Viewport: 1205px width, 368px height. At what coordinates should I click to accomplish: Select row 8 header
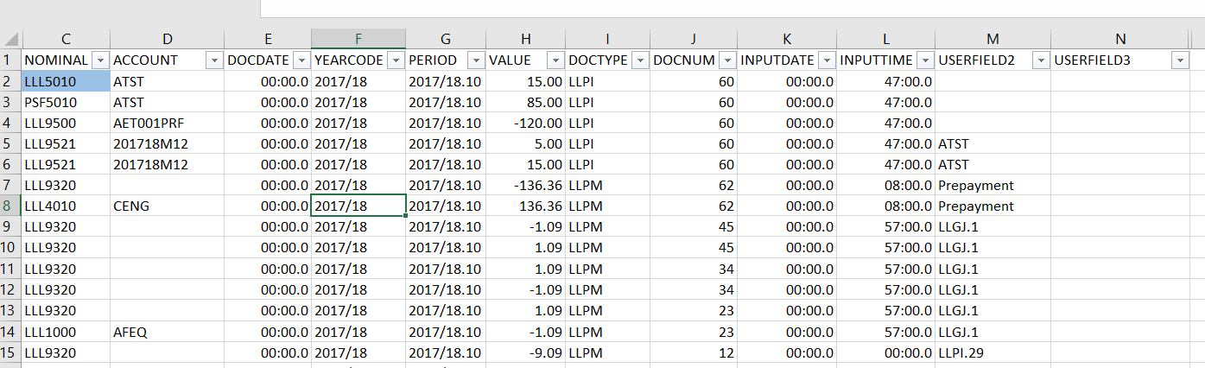10,206
